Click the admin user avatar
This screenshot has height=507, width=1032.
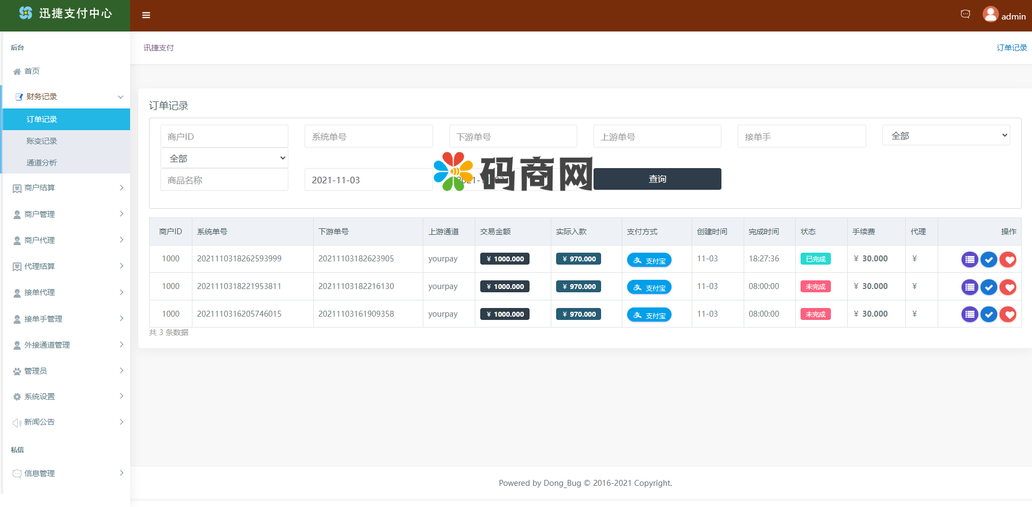(x=990, y=14)
